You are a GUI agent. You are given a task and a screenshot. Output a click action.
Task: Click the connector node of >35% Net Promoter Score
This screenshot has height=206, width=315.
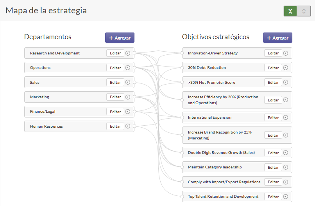coord(182,83)
